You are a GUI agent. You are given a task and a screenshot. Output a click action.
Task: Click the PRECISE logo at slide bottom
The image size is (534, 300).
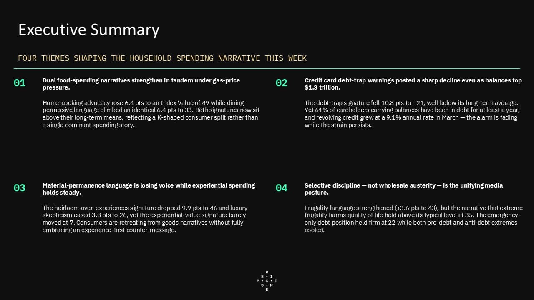coord(267,281)
